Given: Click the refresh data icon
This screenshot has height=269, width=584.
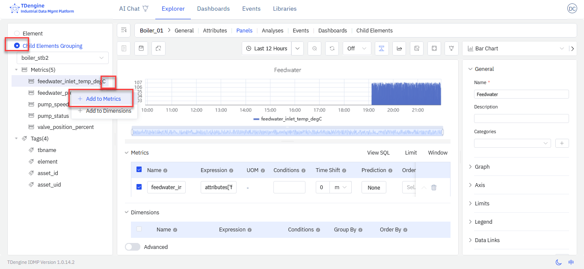Looking at the screenshot, I should point(332,49).
